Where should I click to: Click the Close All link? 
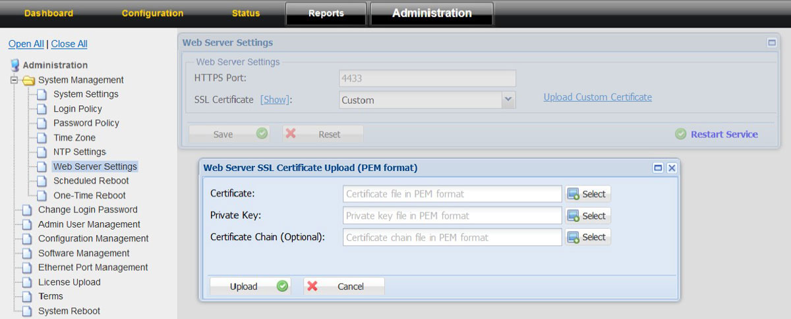tap(69, 44)
